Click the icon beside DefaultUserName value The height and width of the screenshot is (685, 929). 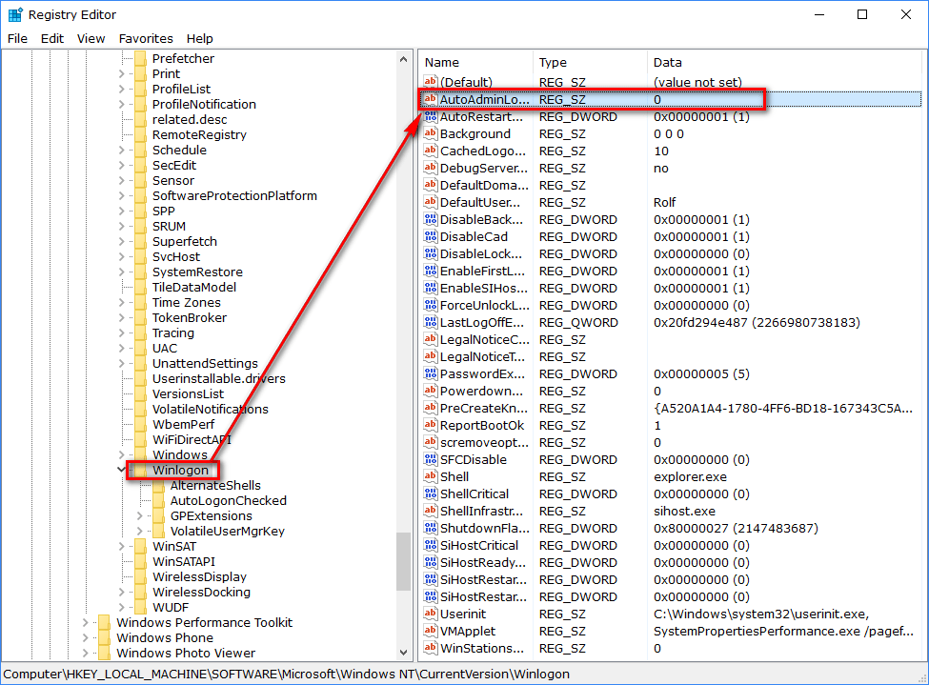coord(431,202)
